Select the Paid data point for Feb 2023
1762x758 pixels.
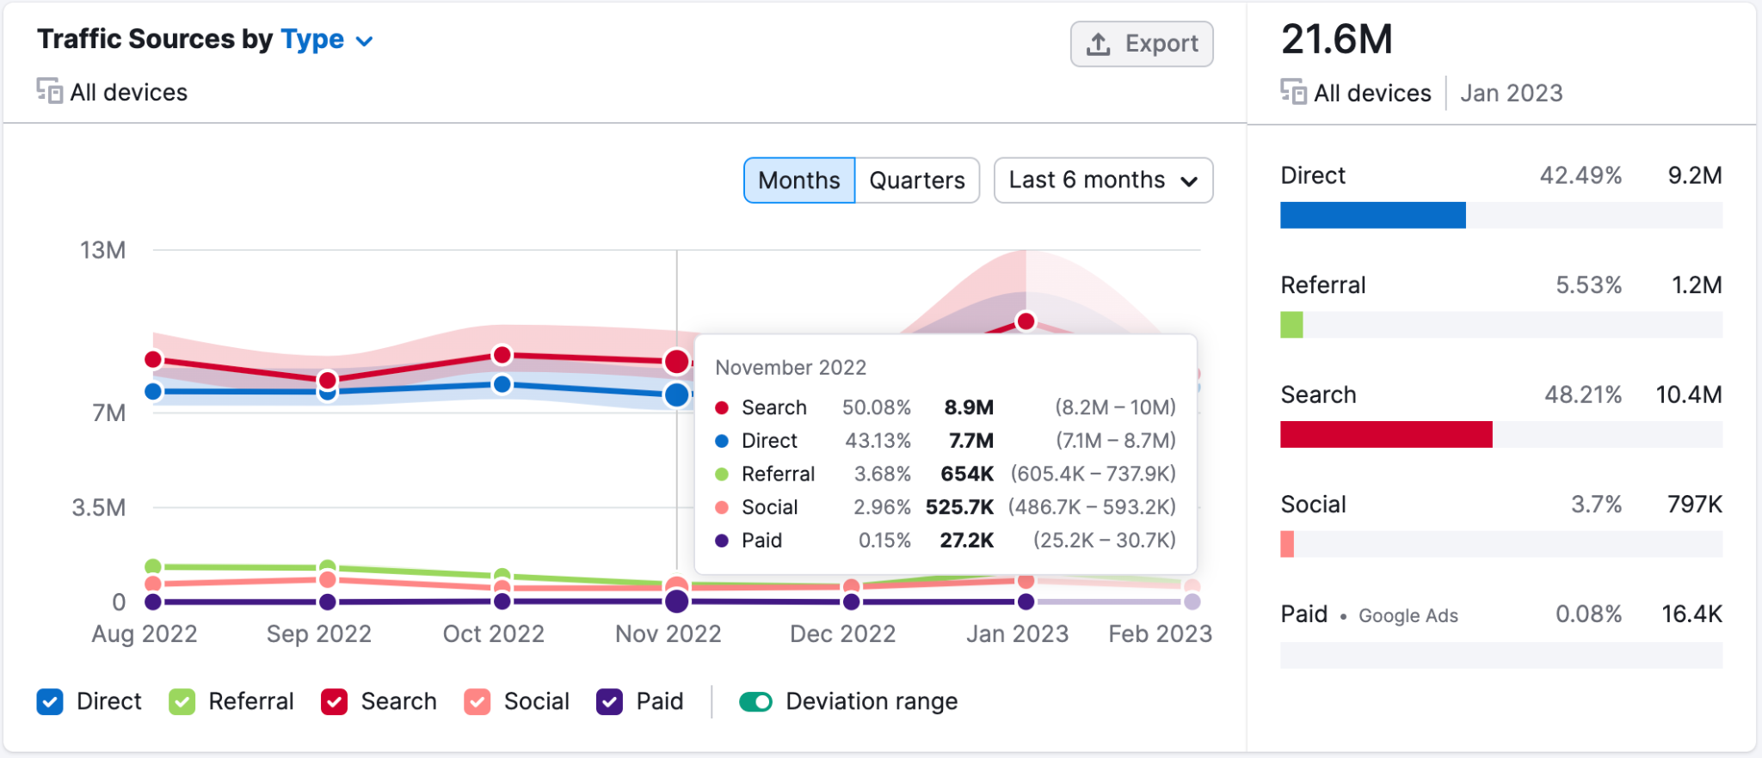(1192, 602)
